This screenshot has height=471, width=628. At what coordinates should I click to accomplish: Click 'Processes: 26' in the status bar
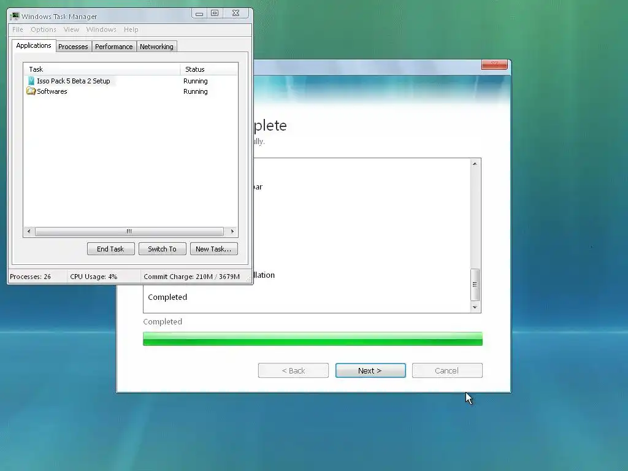point(31,277)
